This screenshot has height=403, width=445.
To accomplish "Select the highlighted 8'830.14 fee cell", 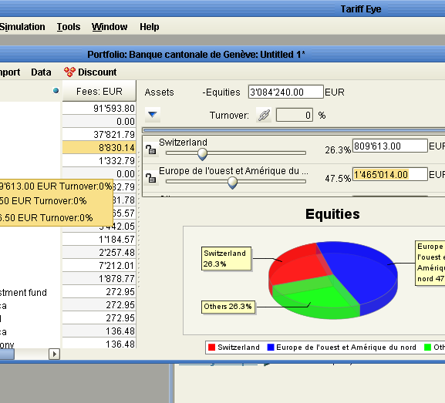I will pos(99,147).
